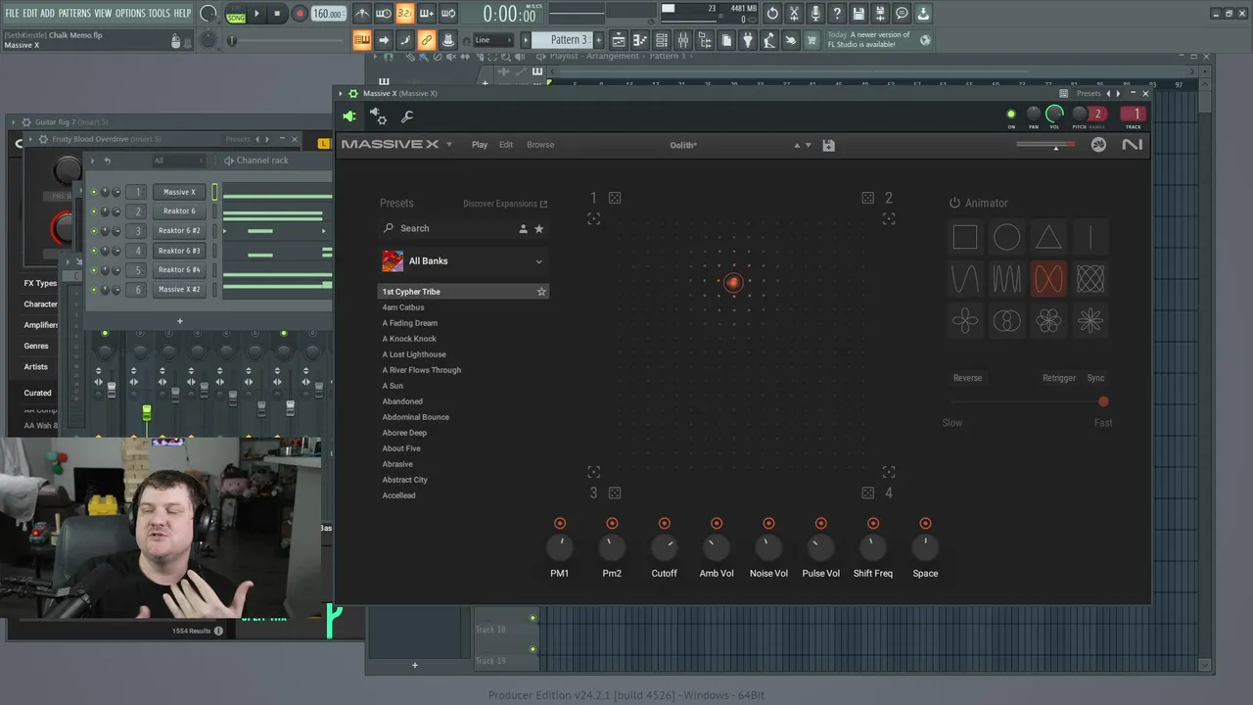This screenshot has width=1253, height=705.
Task: Click the Animator Slow–Fast speed slider handle
Action: pyautogui.click(x=1103, y=401)
